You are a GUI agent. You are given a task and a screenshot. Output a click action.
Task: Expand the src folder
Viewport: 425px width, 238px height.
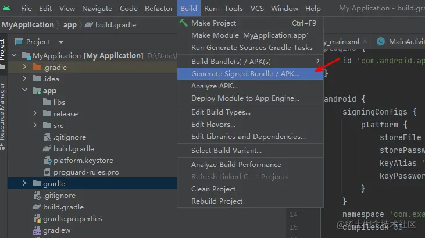coord(36,126)
